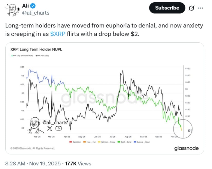Screen dimensions: 212x169
Task: Open the @ali_charts profile handle
Action: click(x=35, y=12)
